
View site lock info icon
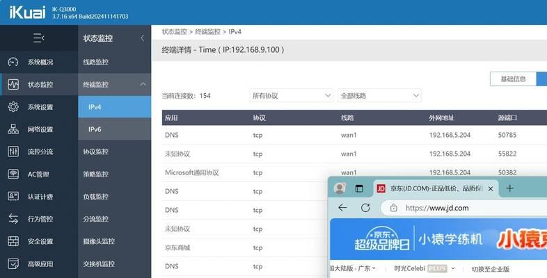pyautogui.click(x=393, y=208)
